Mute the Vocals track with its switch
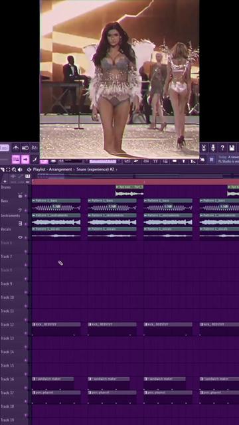 26,238
